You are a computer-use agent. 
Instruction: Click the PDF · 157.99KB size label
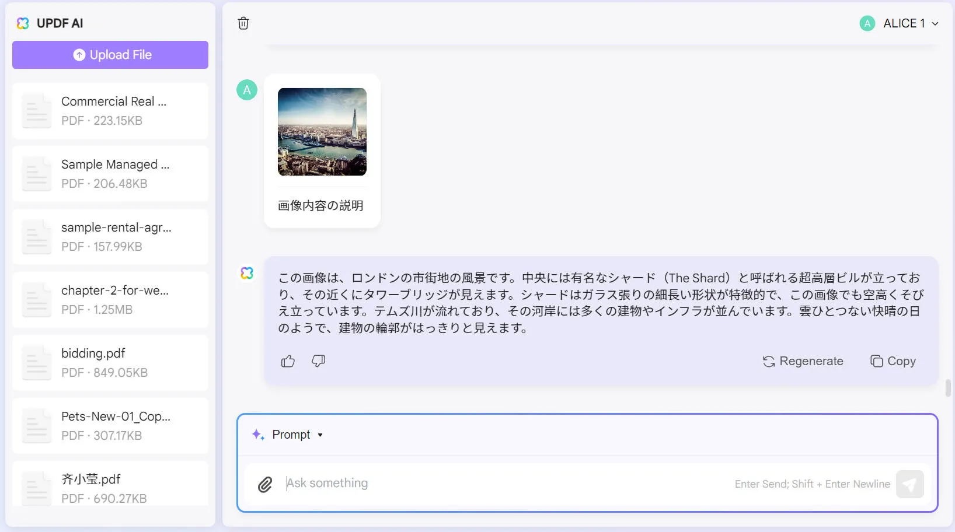(x=102, y=247)
